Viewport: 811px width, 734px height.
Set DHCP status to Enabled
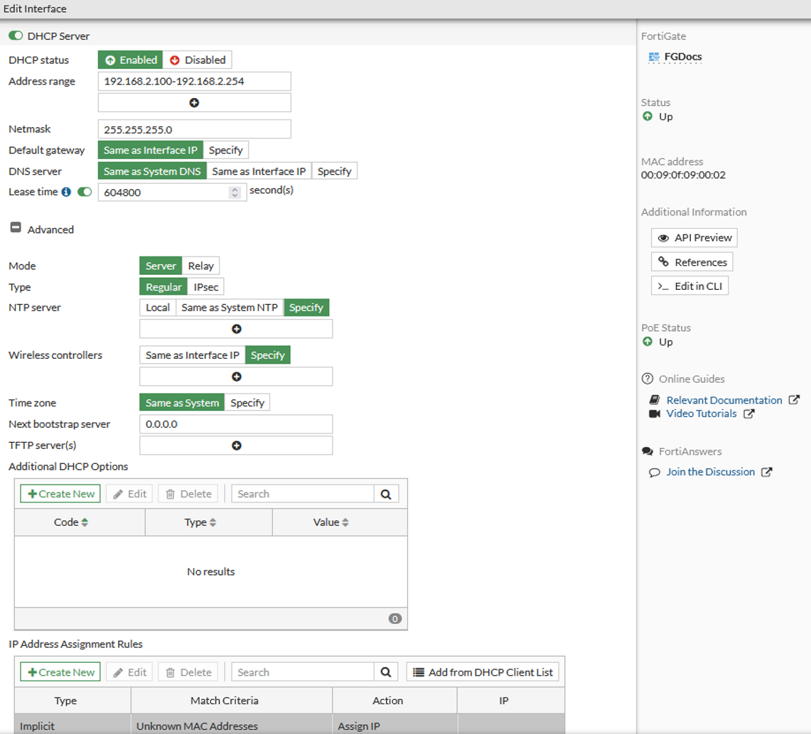[130, 60]
